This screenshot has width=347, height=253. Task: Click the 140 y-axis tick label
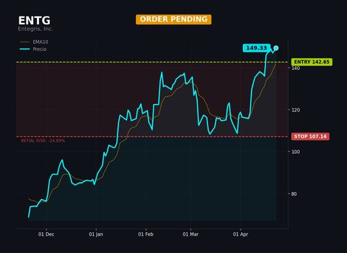click(296, 68)
